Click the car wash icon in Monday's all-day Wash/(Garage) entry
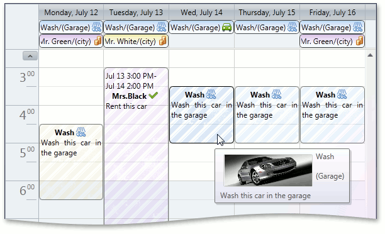The image size is (385, 234). (x=96, y=27)
